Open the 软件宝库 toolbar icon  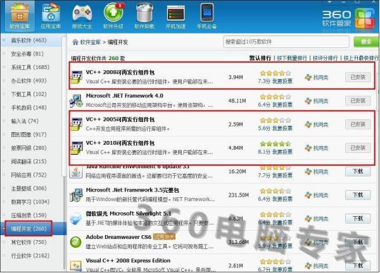pyautogui.click(x=20, y=16)
